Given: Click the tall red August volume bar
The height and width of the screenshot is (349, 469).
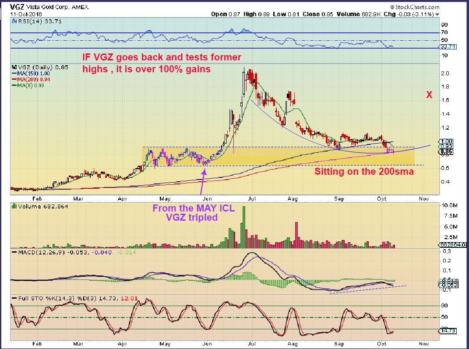Looking at the screenshot, I should tap(297, 235).
